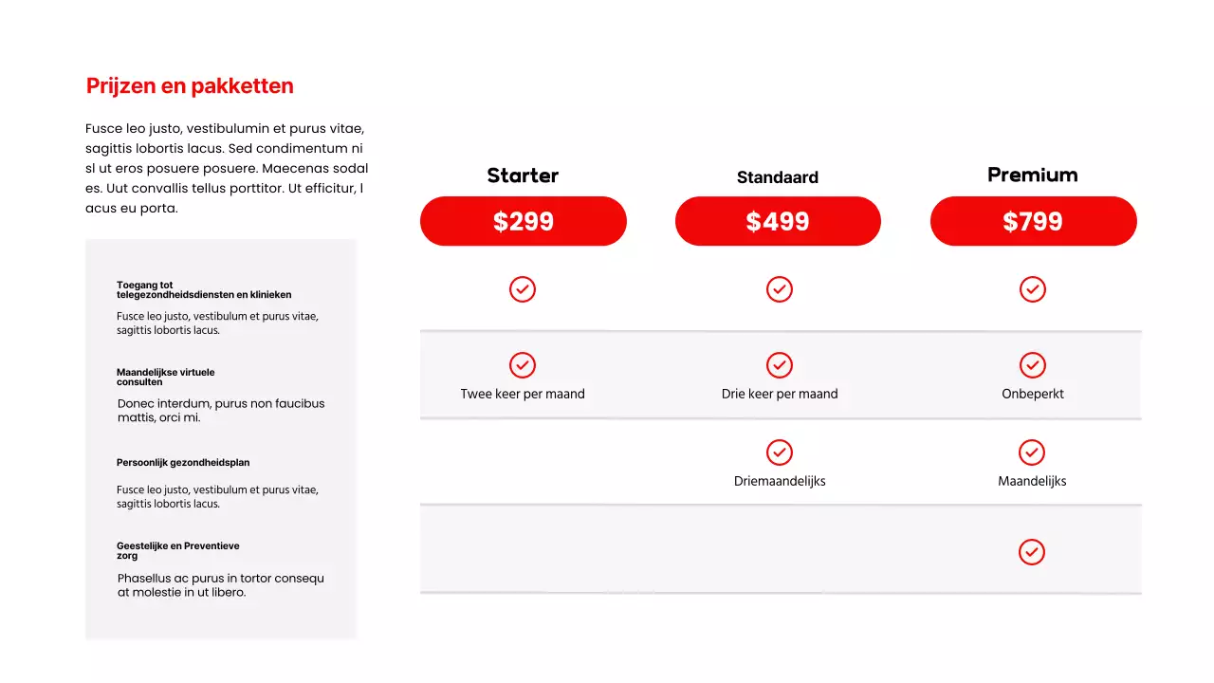The width and height of the screenshot is (1214, 683).
Task: Choose the $499 Standaard price button
Action: pyautogui.click(x=778, y=221)
